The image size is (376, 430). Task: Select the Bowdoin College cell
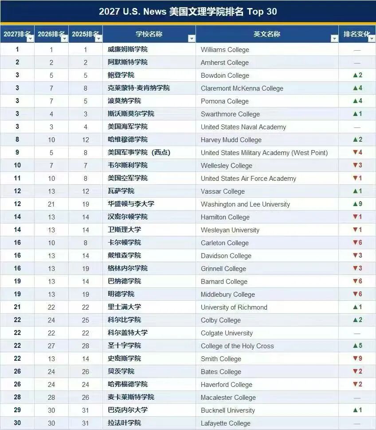[267, 76]
